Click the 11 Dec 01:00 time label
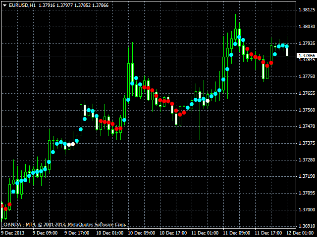 pyautogui.click(x=204, y=232)
